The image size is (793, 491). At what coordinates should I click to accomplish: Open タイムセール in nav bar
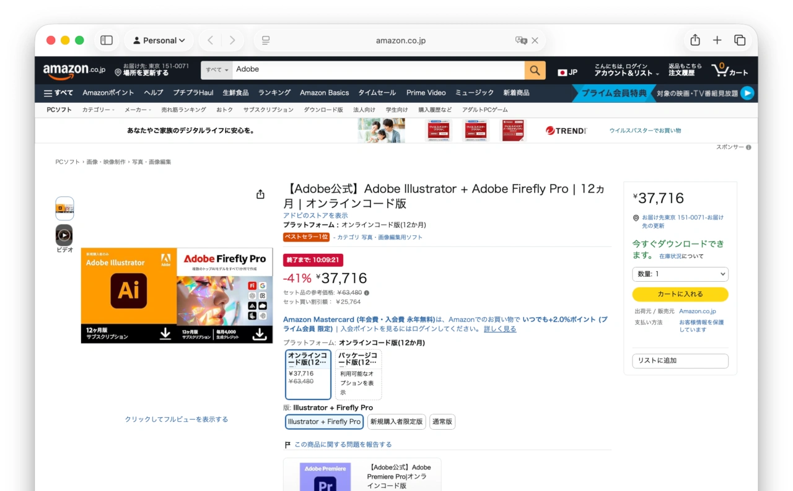pyautogui.click(x=377, y=93)
